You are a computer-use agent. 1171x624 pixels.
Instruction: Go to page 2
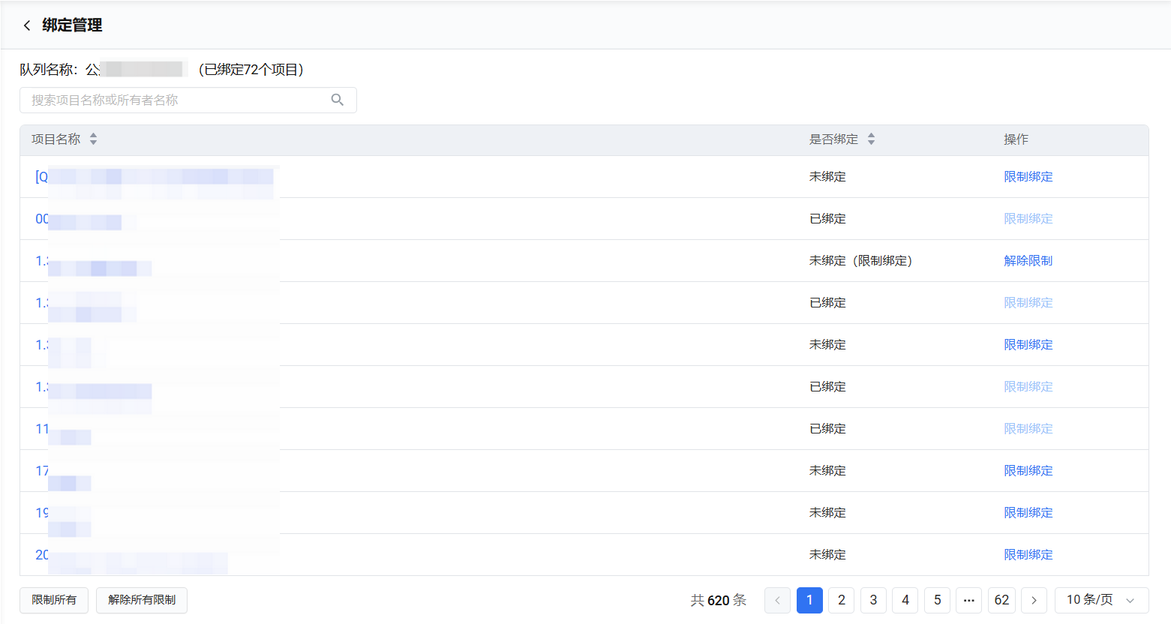click(842, 600)
